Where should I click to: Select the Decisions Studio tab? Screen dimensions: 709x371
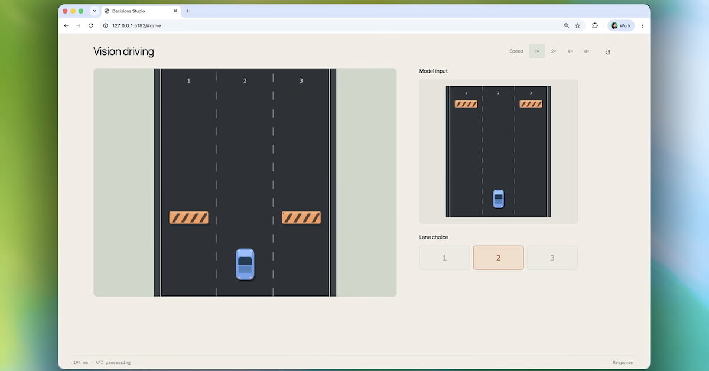[141, 11]
